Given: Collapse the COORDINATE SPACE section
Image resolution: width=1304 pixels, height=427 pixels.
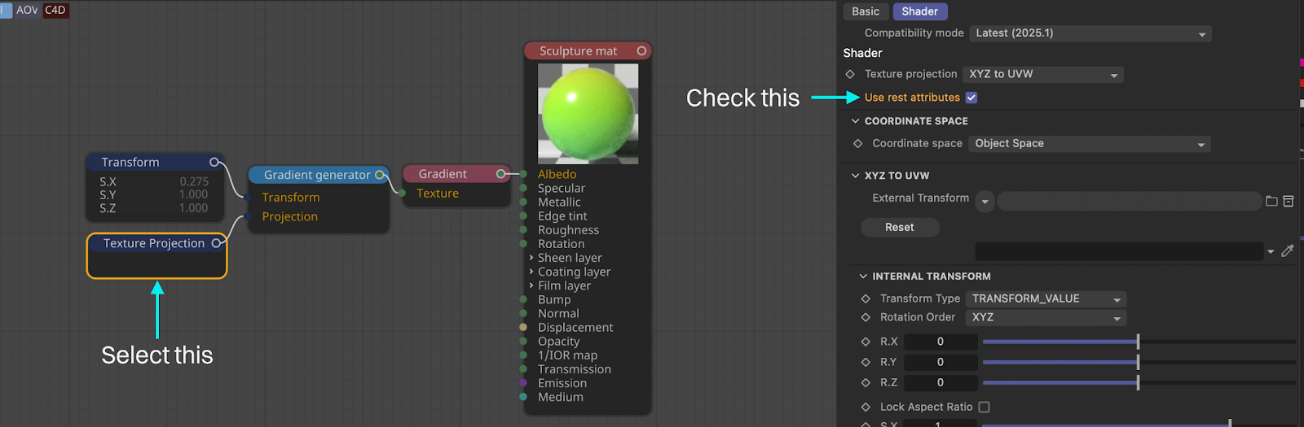Looking at the screenshot, I should [855, 121].
